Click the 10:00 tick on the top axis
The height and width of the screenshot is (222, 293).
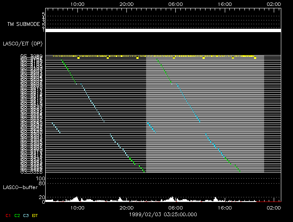point(78,4)
